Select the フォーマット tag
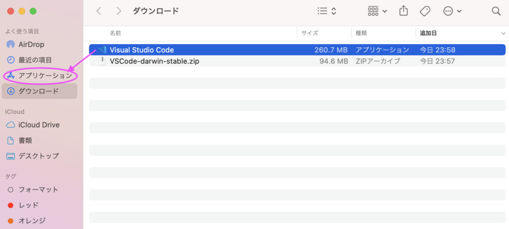This screenshot has height=229, width=509. [x=39, y=189]
